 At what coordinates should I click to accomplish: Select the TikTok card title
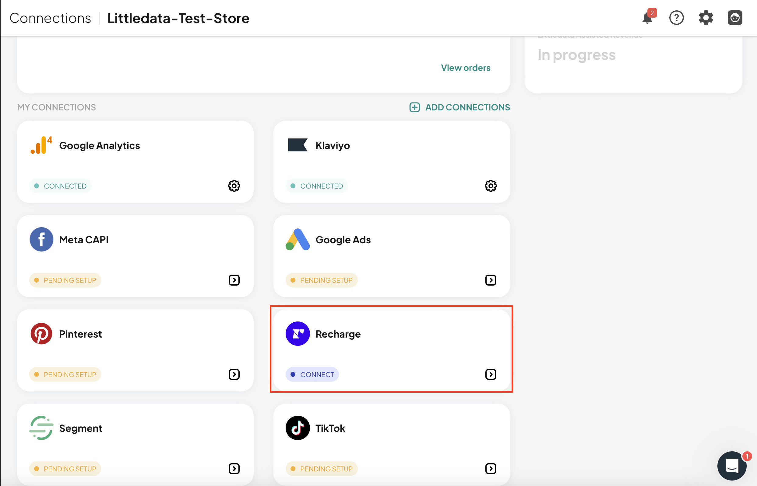(x=330, y=428)
